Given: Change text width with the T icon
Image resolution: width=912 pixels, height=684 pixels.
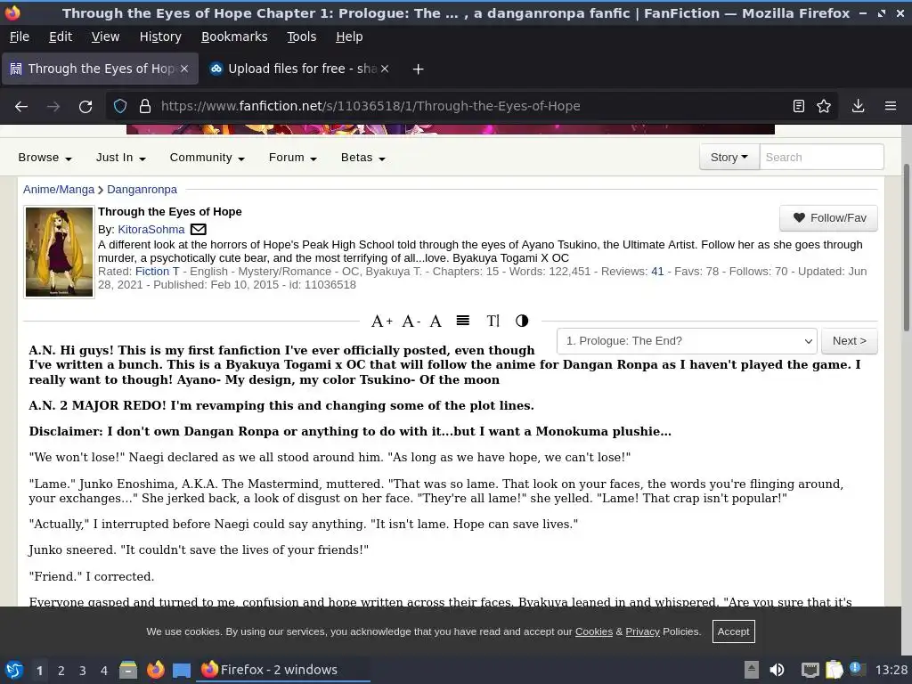Looking at the screenshot, I should [x=493, y=321].
